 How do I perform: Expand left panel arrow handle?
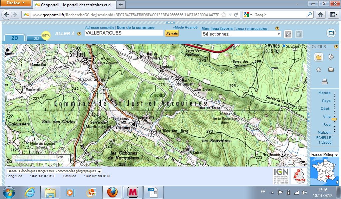[3, 117]
